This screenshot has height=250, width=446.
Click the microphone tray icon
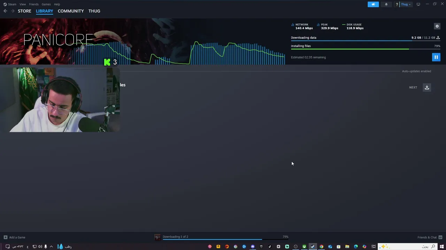click(x=46, y=247)
